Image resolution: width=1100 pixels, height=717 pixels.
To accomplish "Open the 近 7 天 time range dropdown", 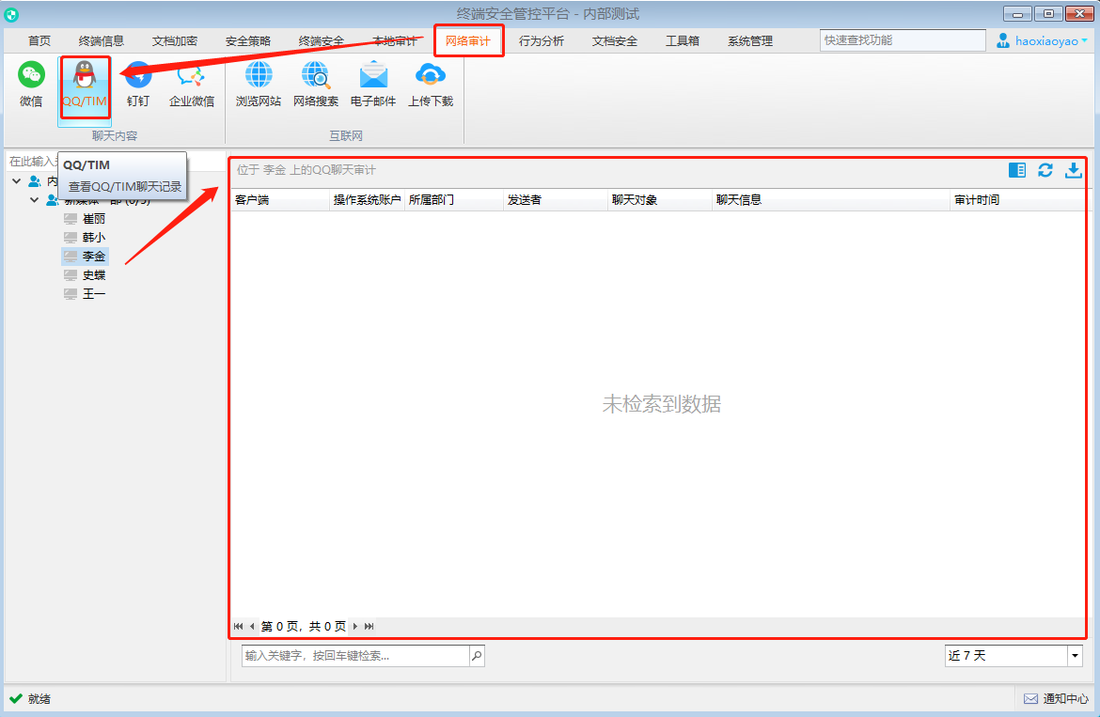I will point(1075,656).
